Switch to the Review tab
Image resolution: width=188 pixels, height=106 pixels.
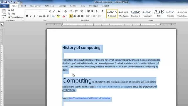73,6
